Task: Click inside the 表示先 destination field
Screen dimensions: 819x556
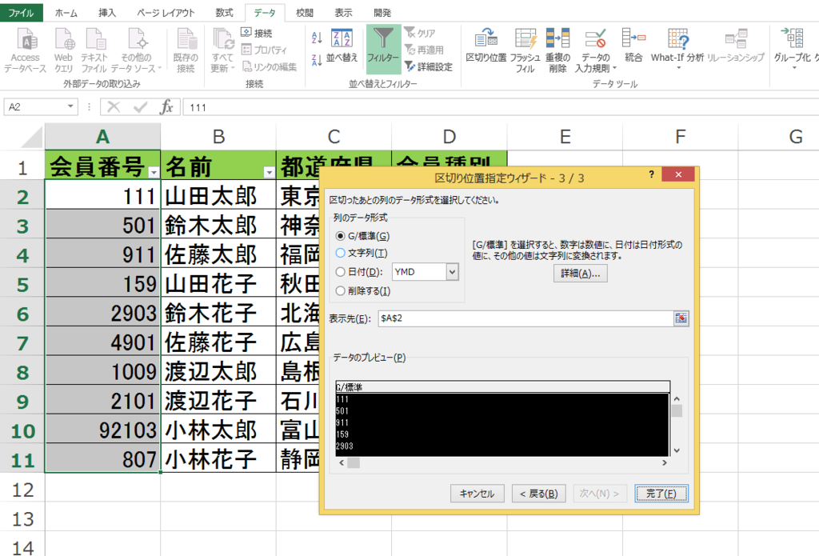Action: [520, 318]
